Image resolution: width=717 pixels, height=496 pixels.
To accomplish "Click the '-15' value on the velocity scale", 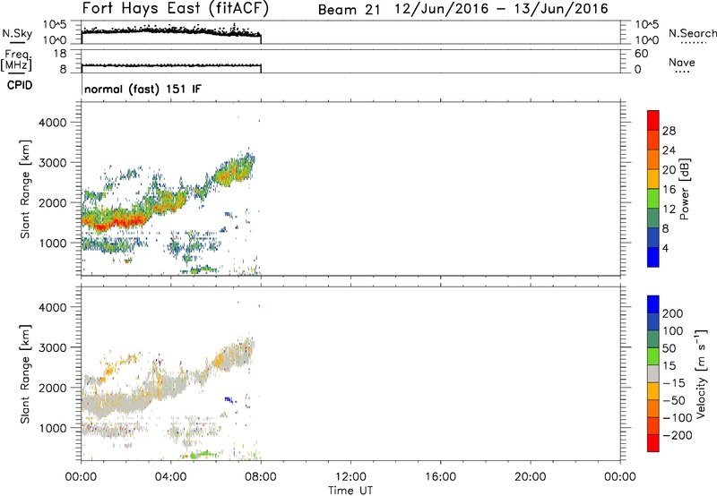I will [674, 383].
